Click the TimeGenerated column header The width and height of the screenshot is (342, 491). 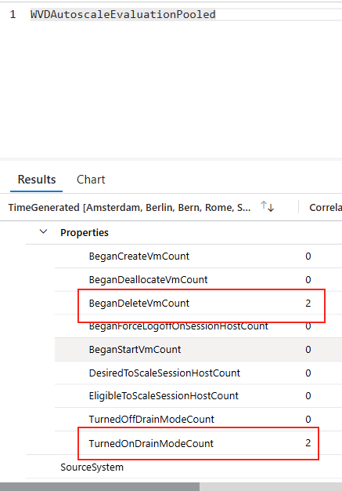[x=129, y=207]
